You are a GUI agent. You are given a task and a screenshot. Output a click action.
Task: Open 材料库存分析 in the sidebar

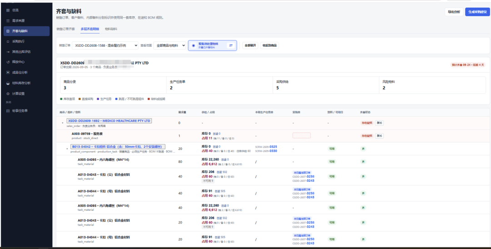[x=27, y=83]
